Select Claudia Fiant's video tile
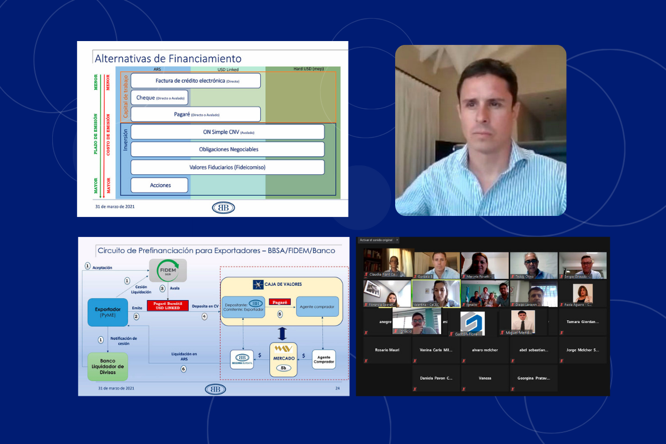Image resolution: width=666 pixels, height=444 pixels. click(389, 263)
